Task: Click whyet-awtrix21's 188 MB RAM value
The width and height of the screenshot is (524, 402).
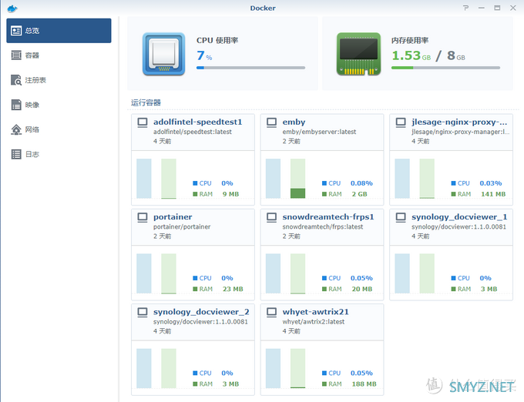Action: [364, 384]
